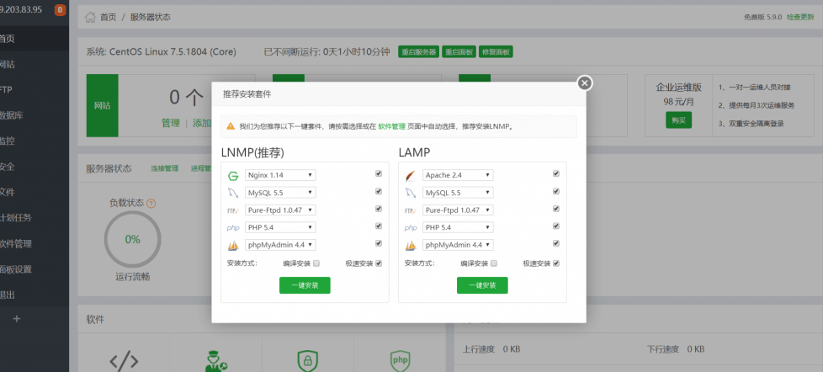The height and width of the screenshot is (372, 823).
Task: Click the green 网站 tile
Action: 103,105
